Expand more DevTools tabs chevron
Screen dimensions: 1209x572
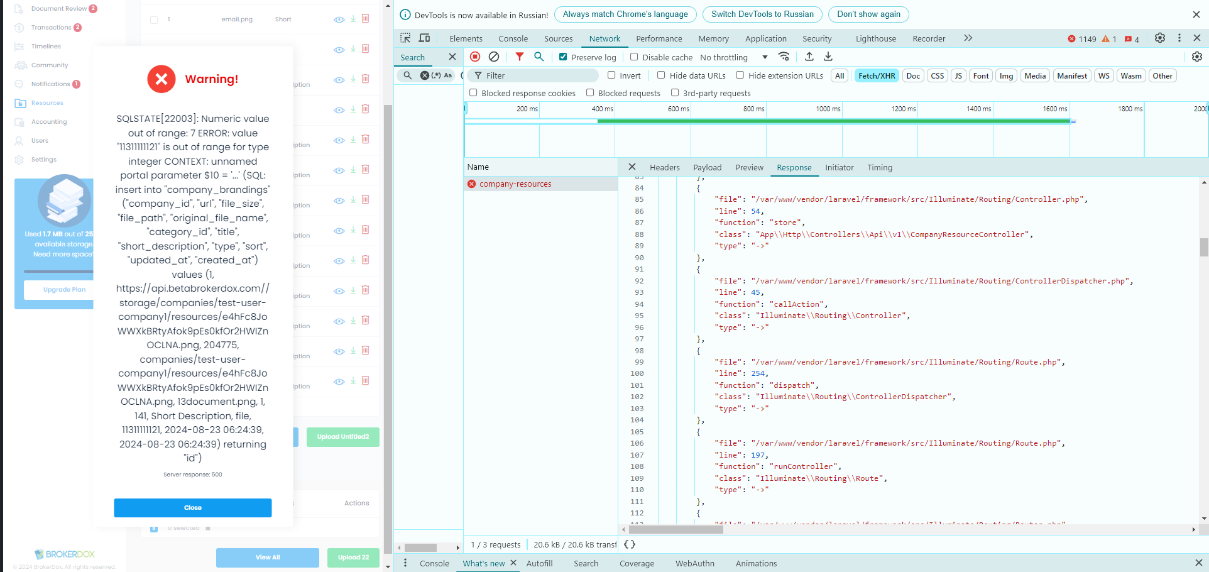968,38
